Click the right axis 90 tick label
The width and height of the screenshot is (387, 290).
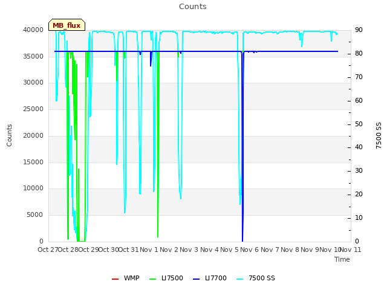(359, 30)
